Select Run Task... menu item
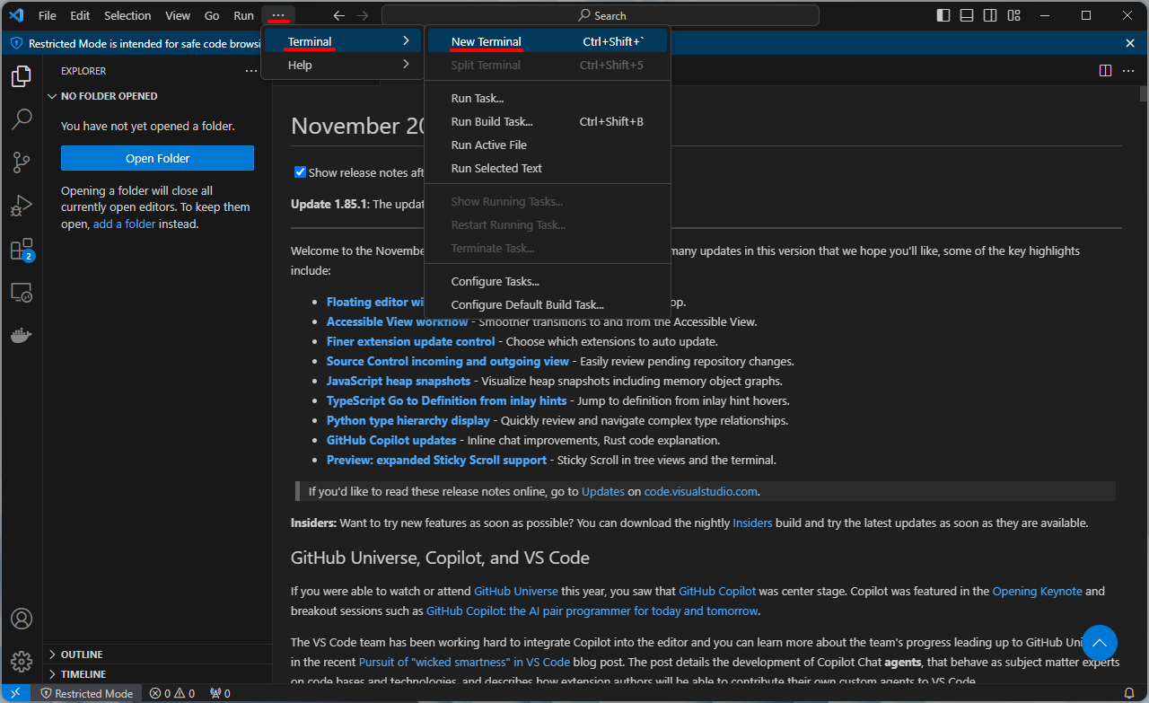Image resolution: width=1149 pixels, height=703 pixels. [x=548, y=98]
